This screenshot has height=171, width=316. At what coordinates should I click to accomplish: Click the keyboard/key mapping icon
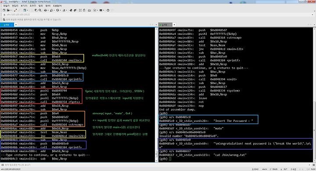pos(89,10)
